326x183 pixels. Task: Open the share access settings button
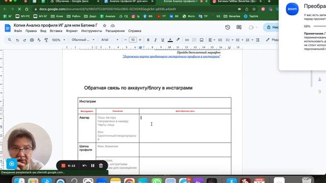(271, 27)
